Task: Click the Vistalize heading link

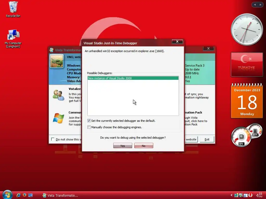Action: coord(75,89)
